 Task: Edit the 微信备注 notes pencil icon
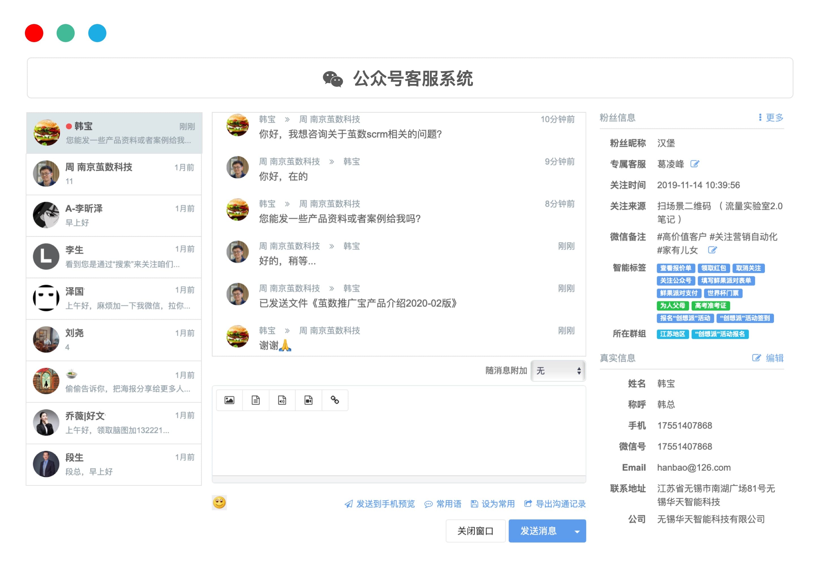[x=712, y=250]
